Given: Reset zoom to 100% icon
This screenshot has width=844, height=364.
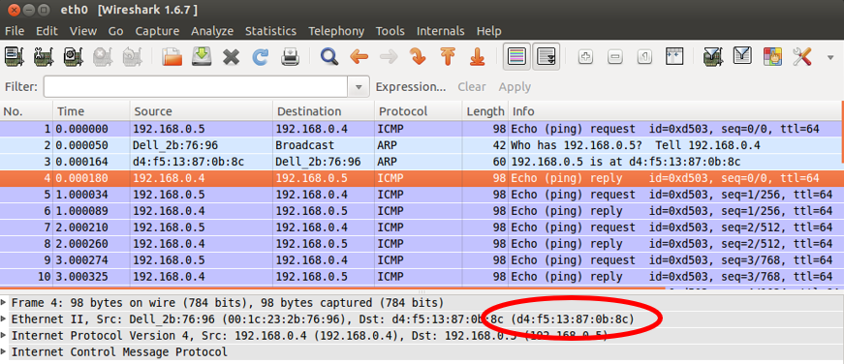Looking at the screenshot, I should point(644,56).
